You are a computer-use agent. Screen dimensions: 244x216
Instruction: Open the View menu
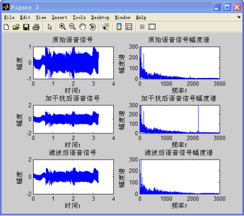pos(41,17)
